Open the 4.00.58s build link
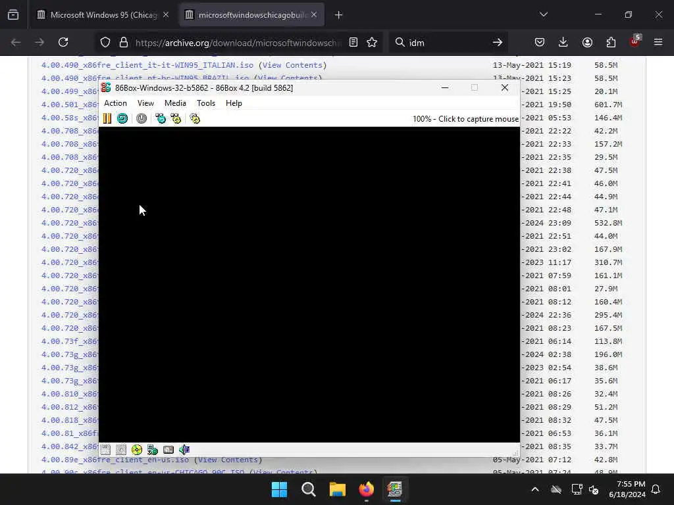This screenshot has width=674, height=505. [x=70, y=118]
